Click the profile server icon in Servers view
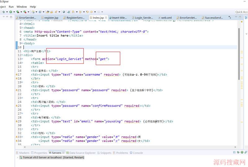This screenshot has width=248, height=167. coord(246,152)
